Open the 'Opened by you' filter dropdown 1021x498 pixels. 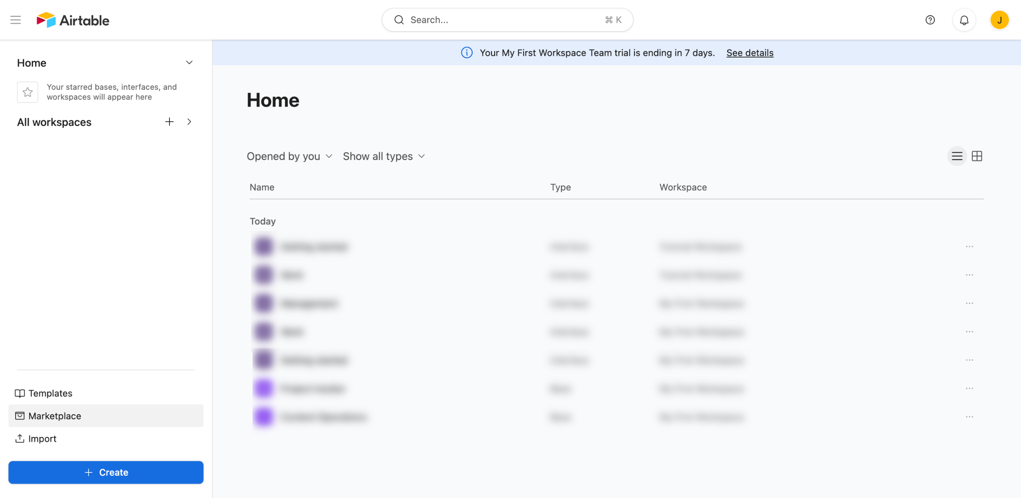click(289, 156)
